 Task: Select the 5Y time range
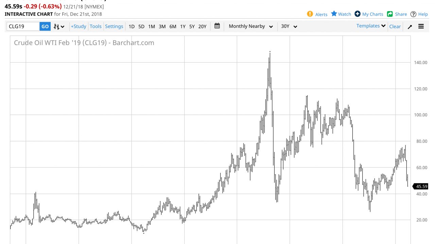tap(192, 26)
